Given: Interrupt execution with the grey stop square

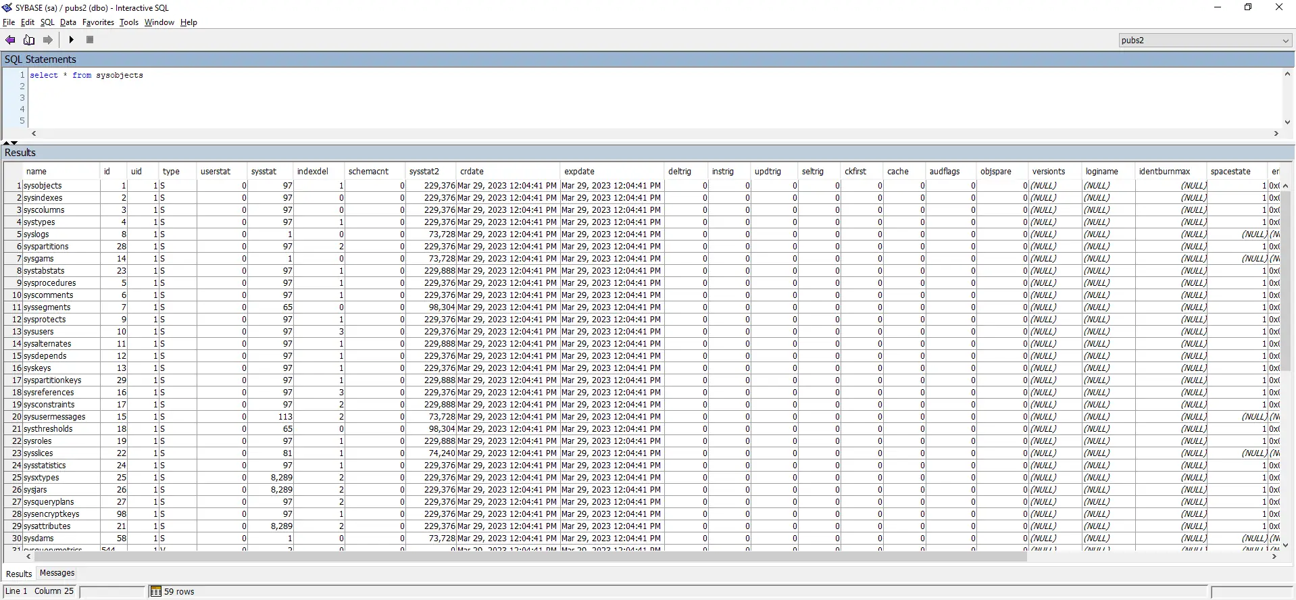Looking at the screenshot, I should [x=90, y=40].
